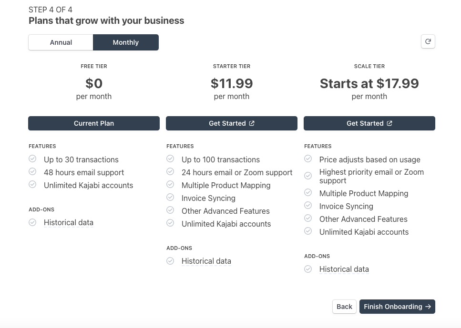461x328 pixels.
Task: Click Historical data under Scale tier add-ons
Action: coord(344,269)
